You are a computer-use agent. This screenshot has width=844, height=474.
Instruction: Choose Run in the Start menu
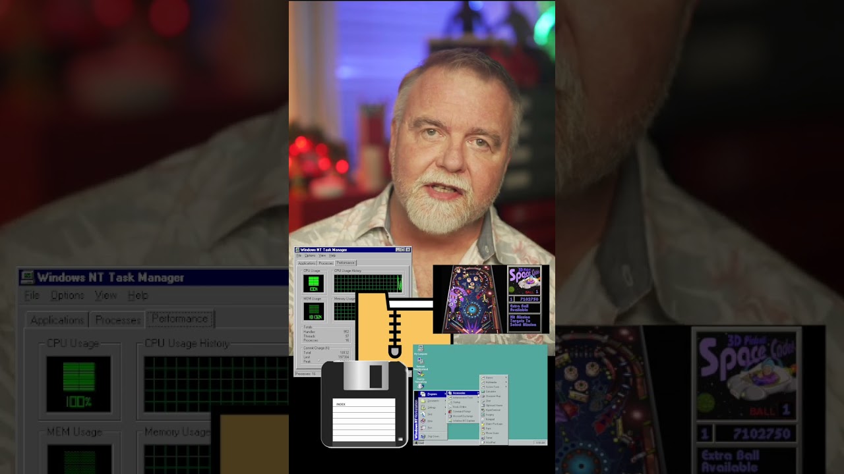(x=433, y=428)
